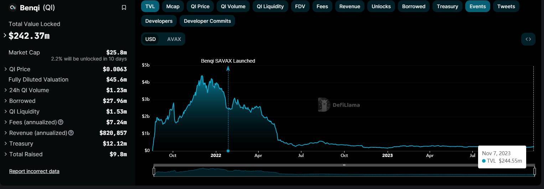The height and width of the screenshot is (189, 544).
Task: Click the $9.8m total raised value
Action: (118, 154)
